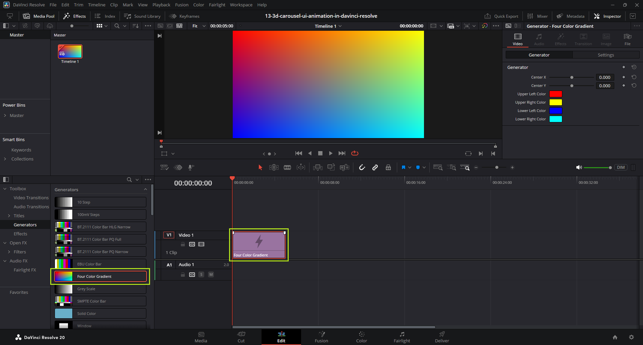The image size is (643, 345).
Task: Select the Blade edit mode tool
Action: (x=287, y=167)
